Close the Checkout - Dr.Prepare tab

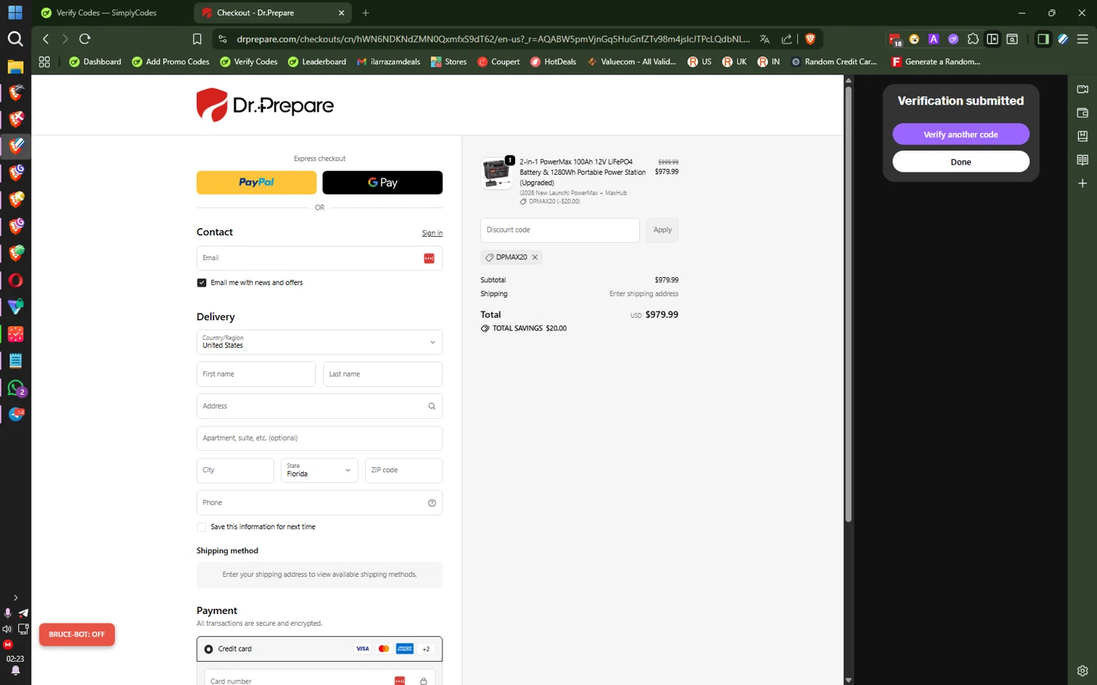click(341, 12)
